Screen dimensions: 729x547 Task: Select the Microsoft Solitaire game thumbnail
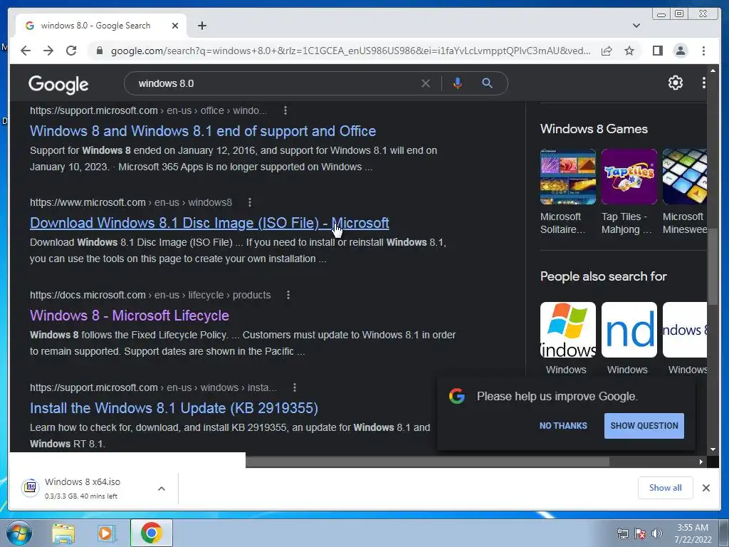[567, 177]
